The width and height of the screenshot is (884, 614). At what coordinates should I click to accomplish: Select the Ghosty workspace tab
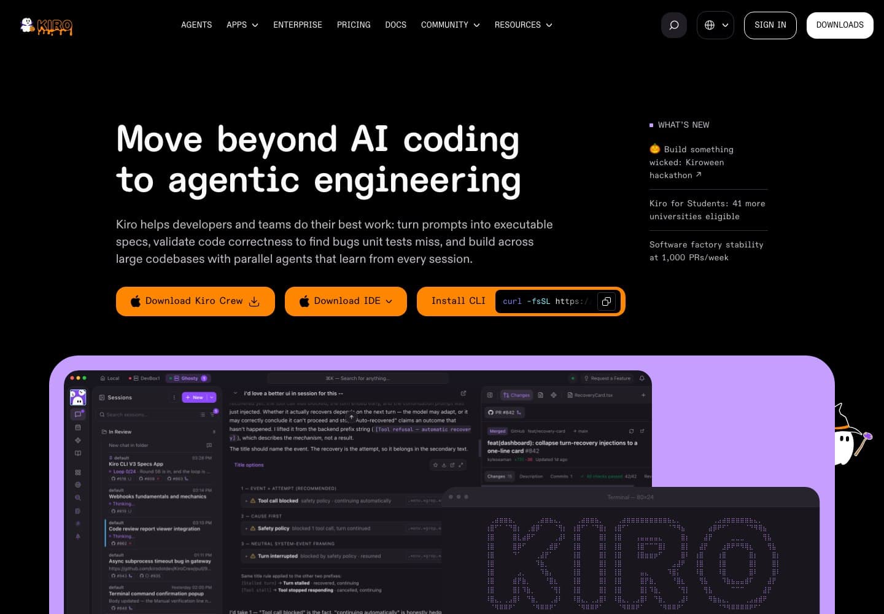(x=188, y=378)
